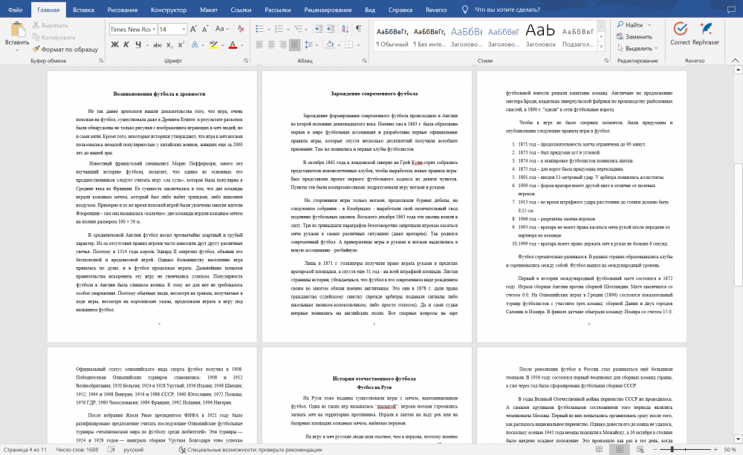Open the Font dialog launcher in the Шрифт group

[x=246, y=61]
